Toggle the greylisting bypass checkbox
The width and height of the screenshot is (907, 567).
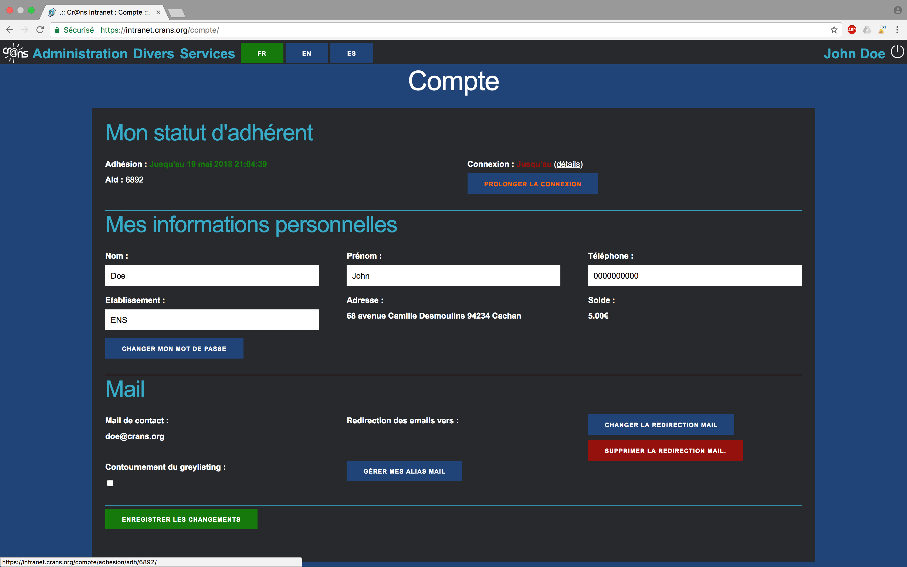(110, 483)
